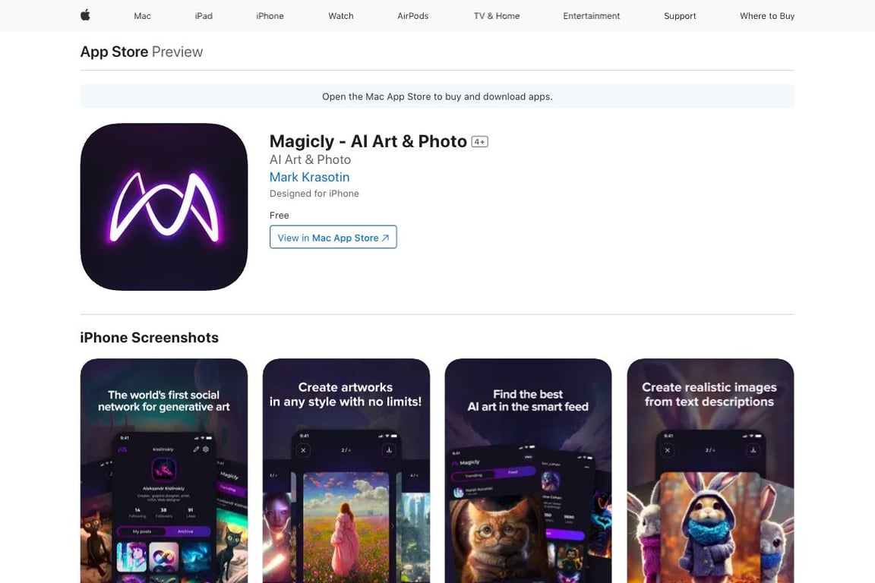Open the iPad menu item

204,16
